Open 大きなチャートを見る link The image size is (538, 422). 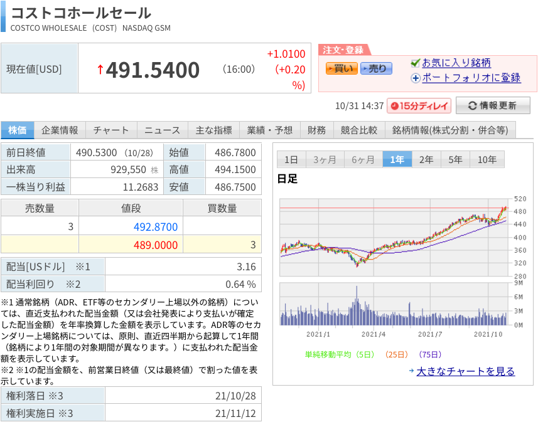[465, 371]
